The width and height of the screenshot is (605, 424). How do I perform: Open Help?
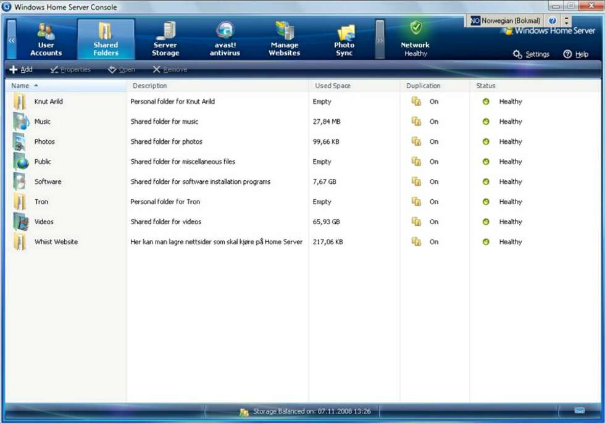tap(575, 54)
